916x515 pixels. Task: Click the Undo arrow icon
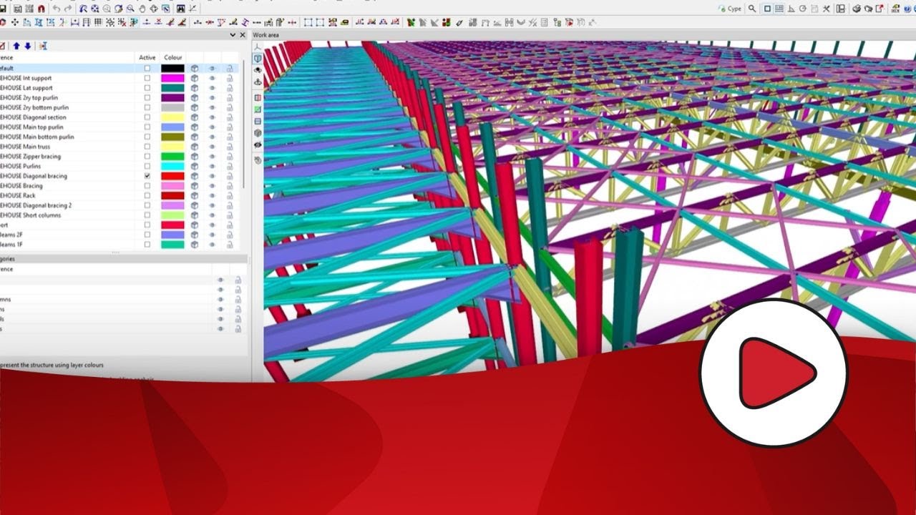click(57, 8)
